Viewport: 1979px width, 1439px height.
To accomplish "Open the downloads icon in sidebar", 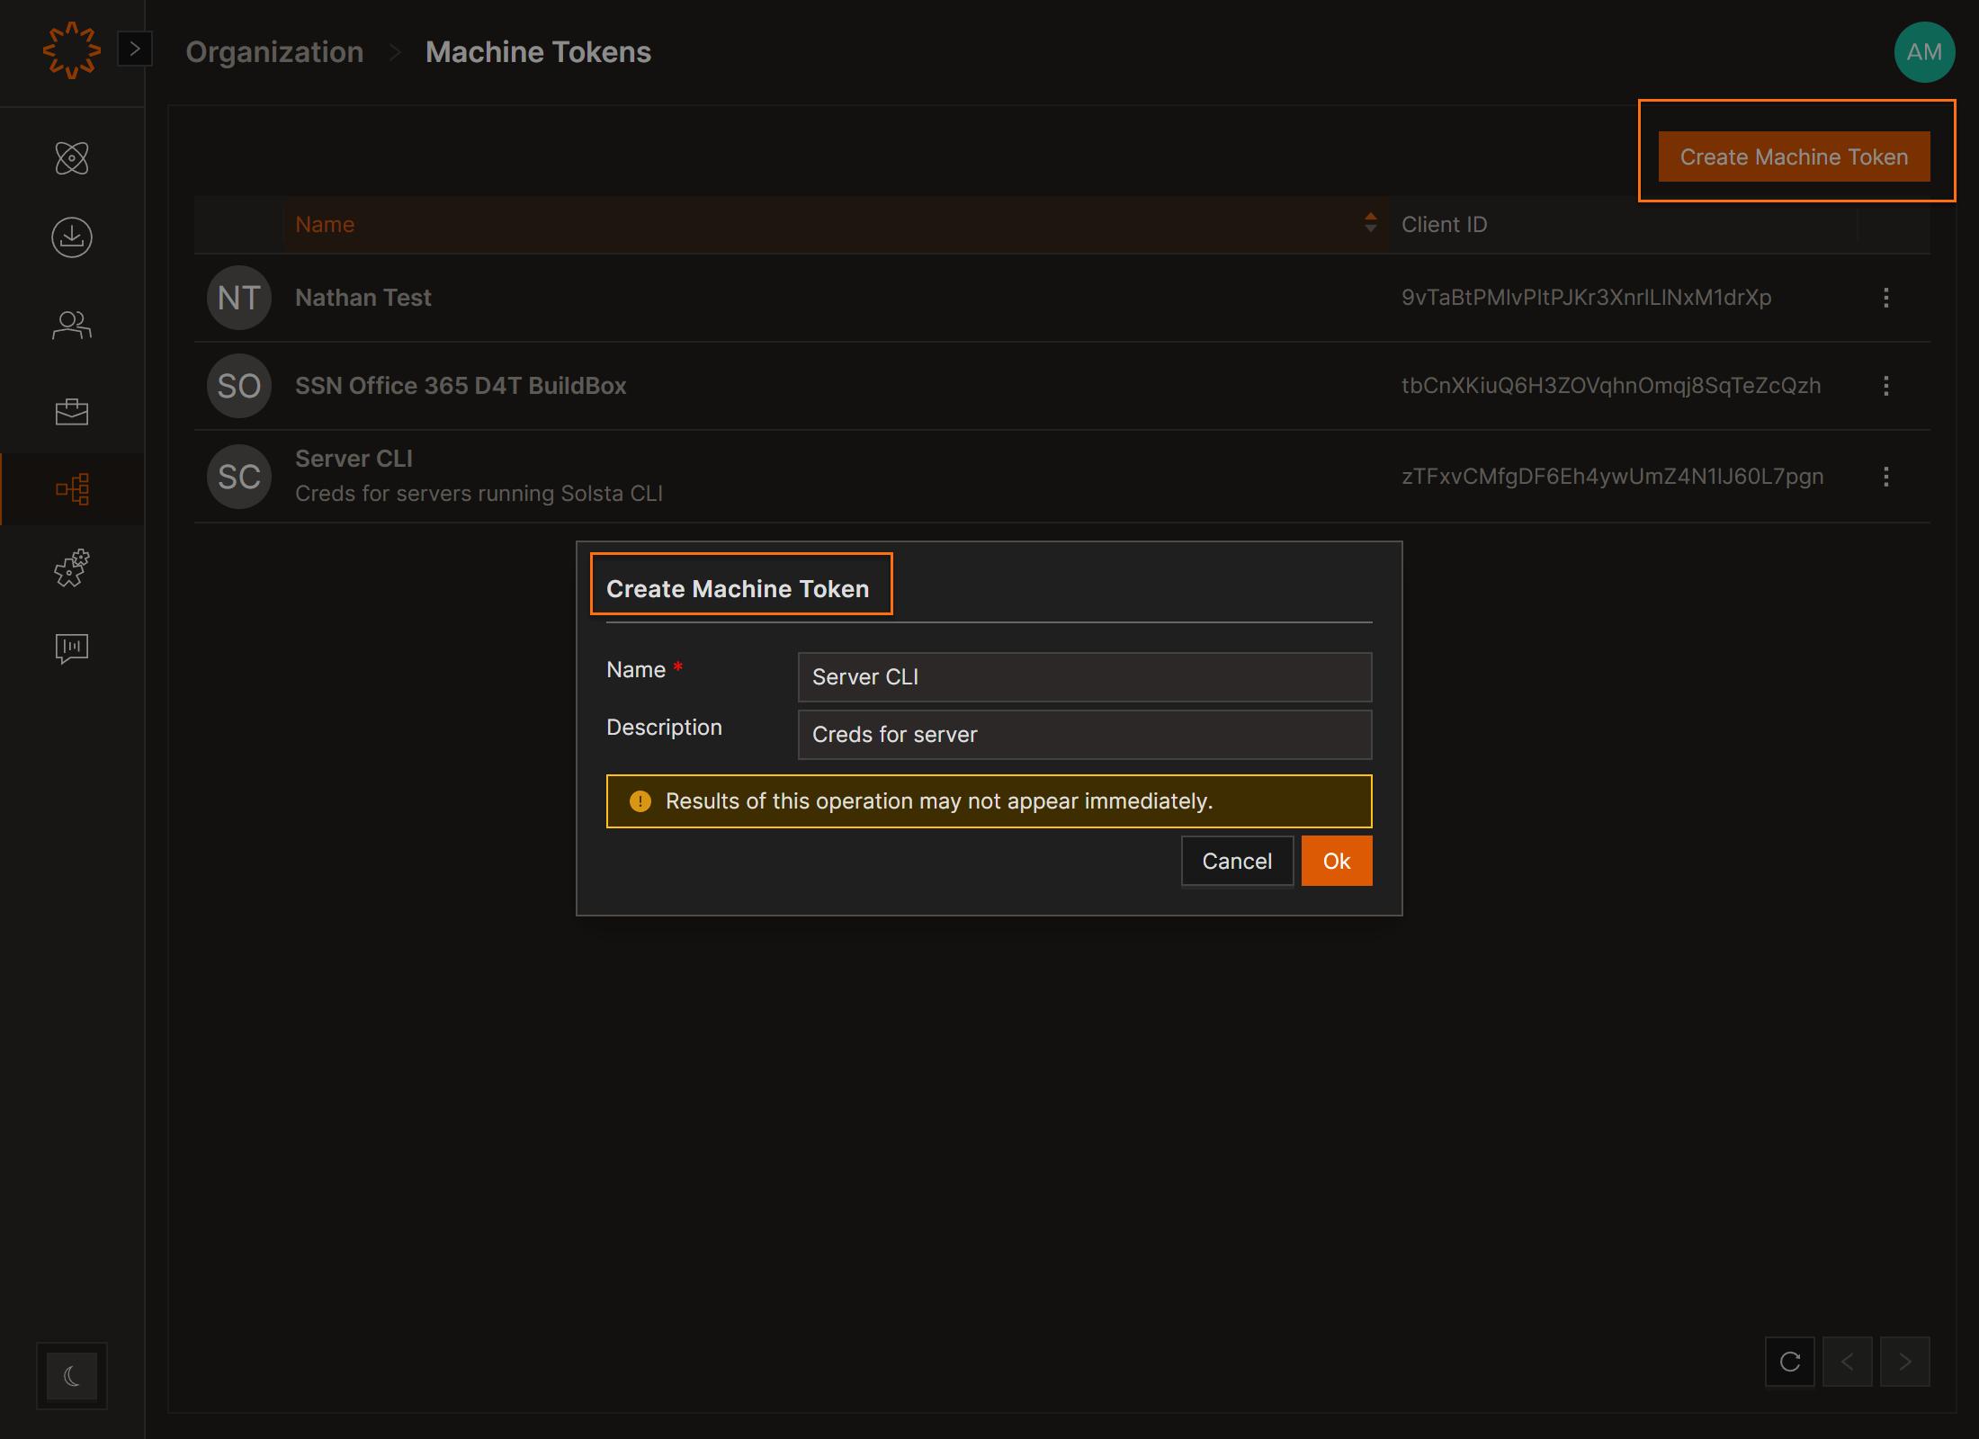I will 72,237.
